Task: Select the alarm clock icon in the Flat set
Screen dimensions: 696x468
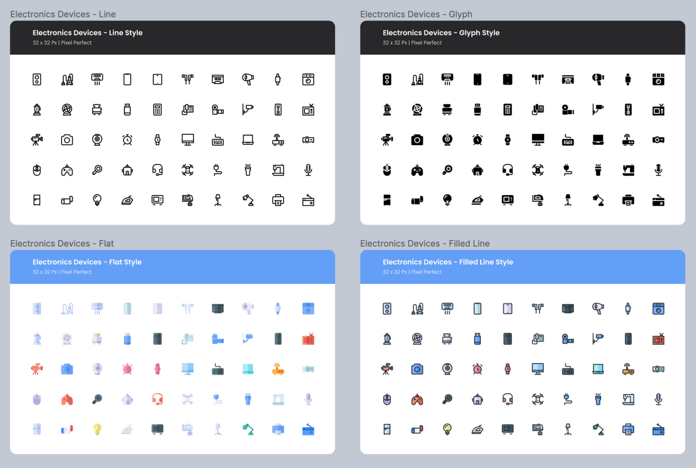Action: (127, 369)
